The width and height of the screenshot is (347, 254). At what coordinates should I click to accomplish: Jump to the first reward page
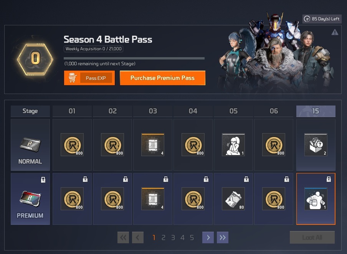coord(123,238)
